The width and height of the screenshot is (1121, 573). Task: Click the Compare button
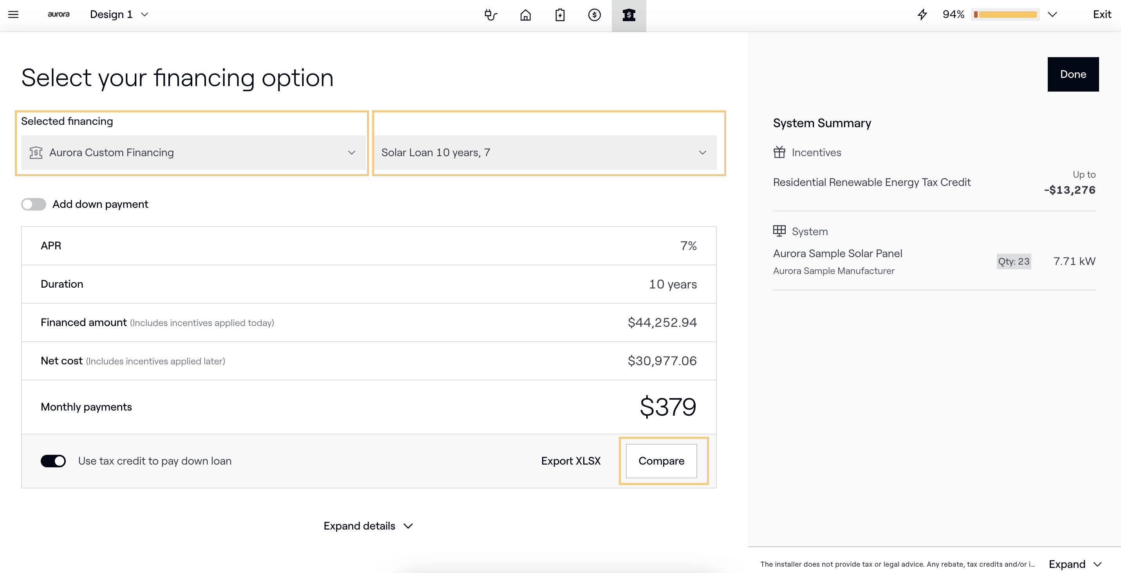click(661, 461)
